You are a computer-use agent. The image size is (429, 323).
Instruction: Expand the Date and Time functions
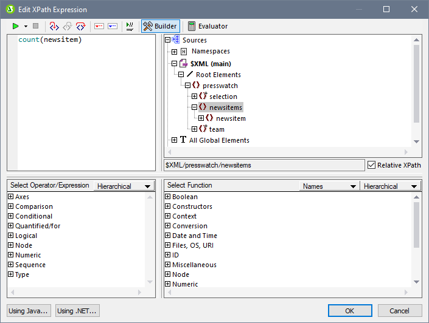[168, 236]
